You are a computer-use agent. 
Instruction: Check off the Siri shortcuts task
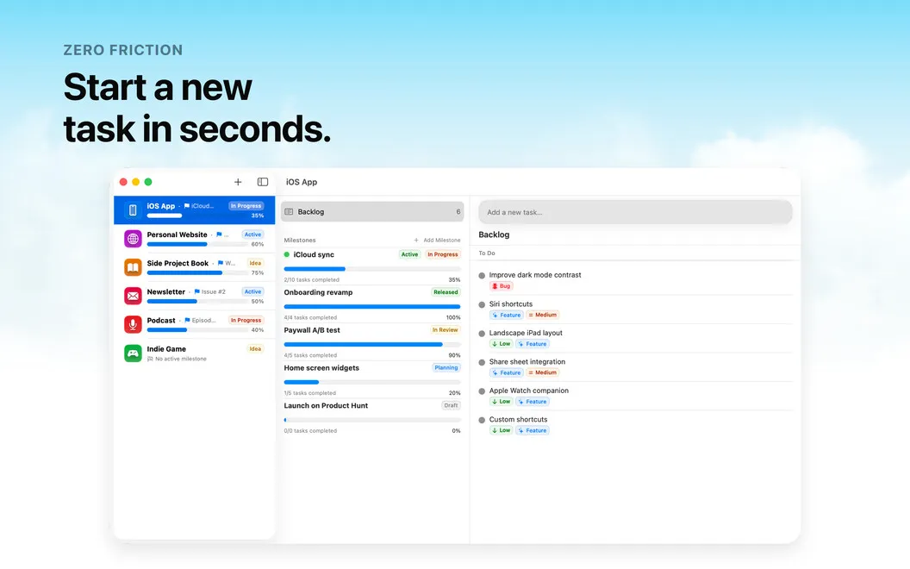tap(482, 305)
